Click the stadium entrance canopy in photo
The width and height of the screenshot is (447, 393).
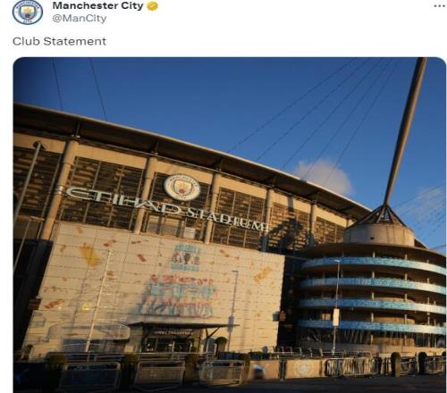(181, 326)
